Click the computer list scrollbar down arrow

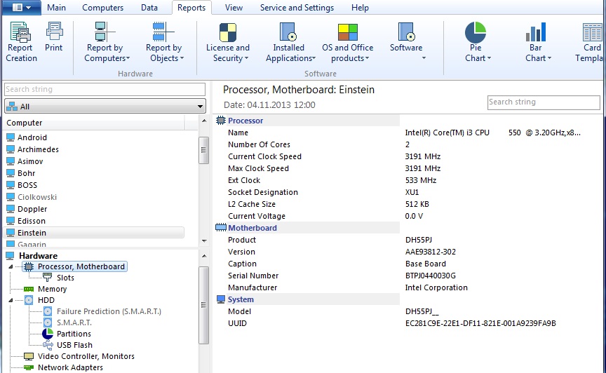(x=203, y=241)
